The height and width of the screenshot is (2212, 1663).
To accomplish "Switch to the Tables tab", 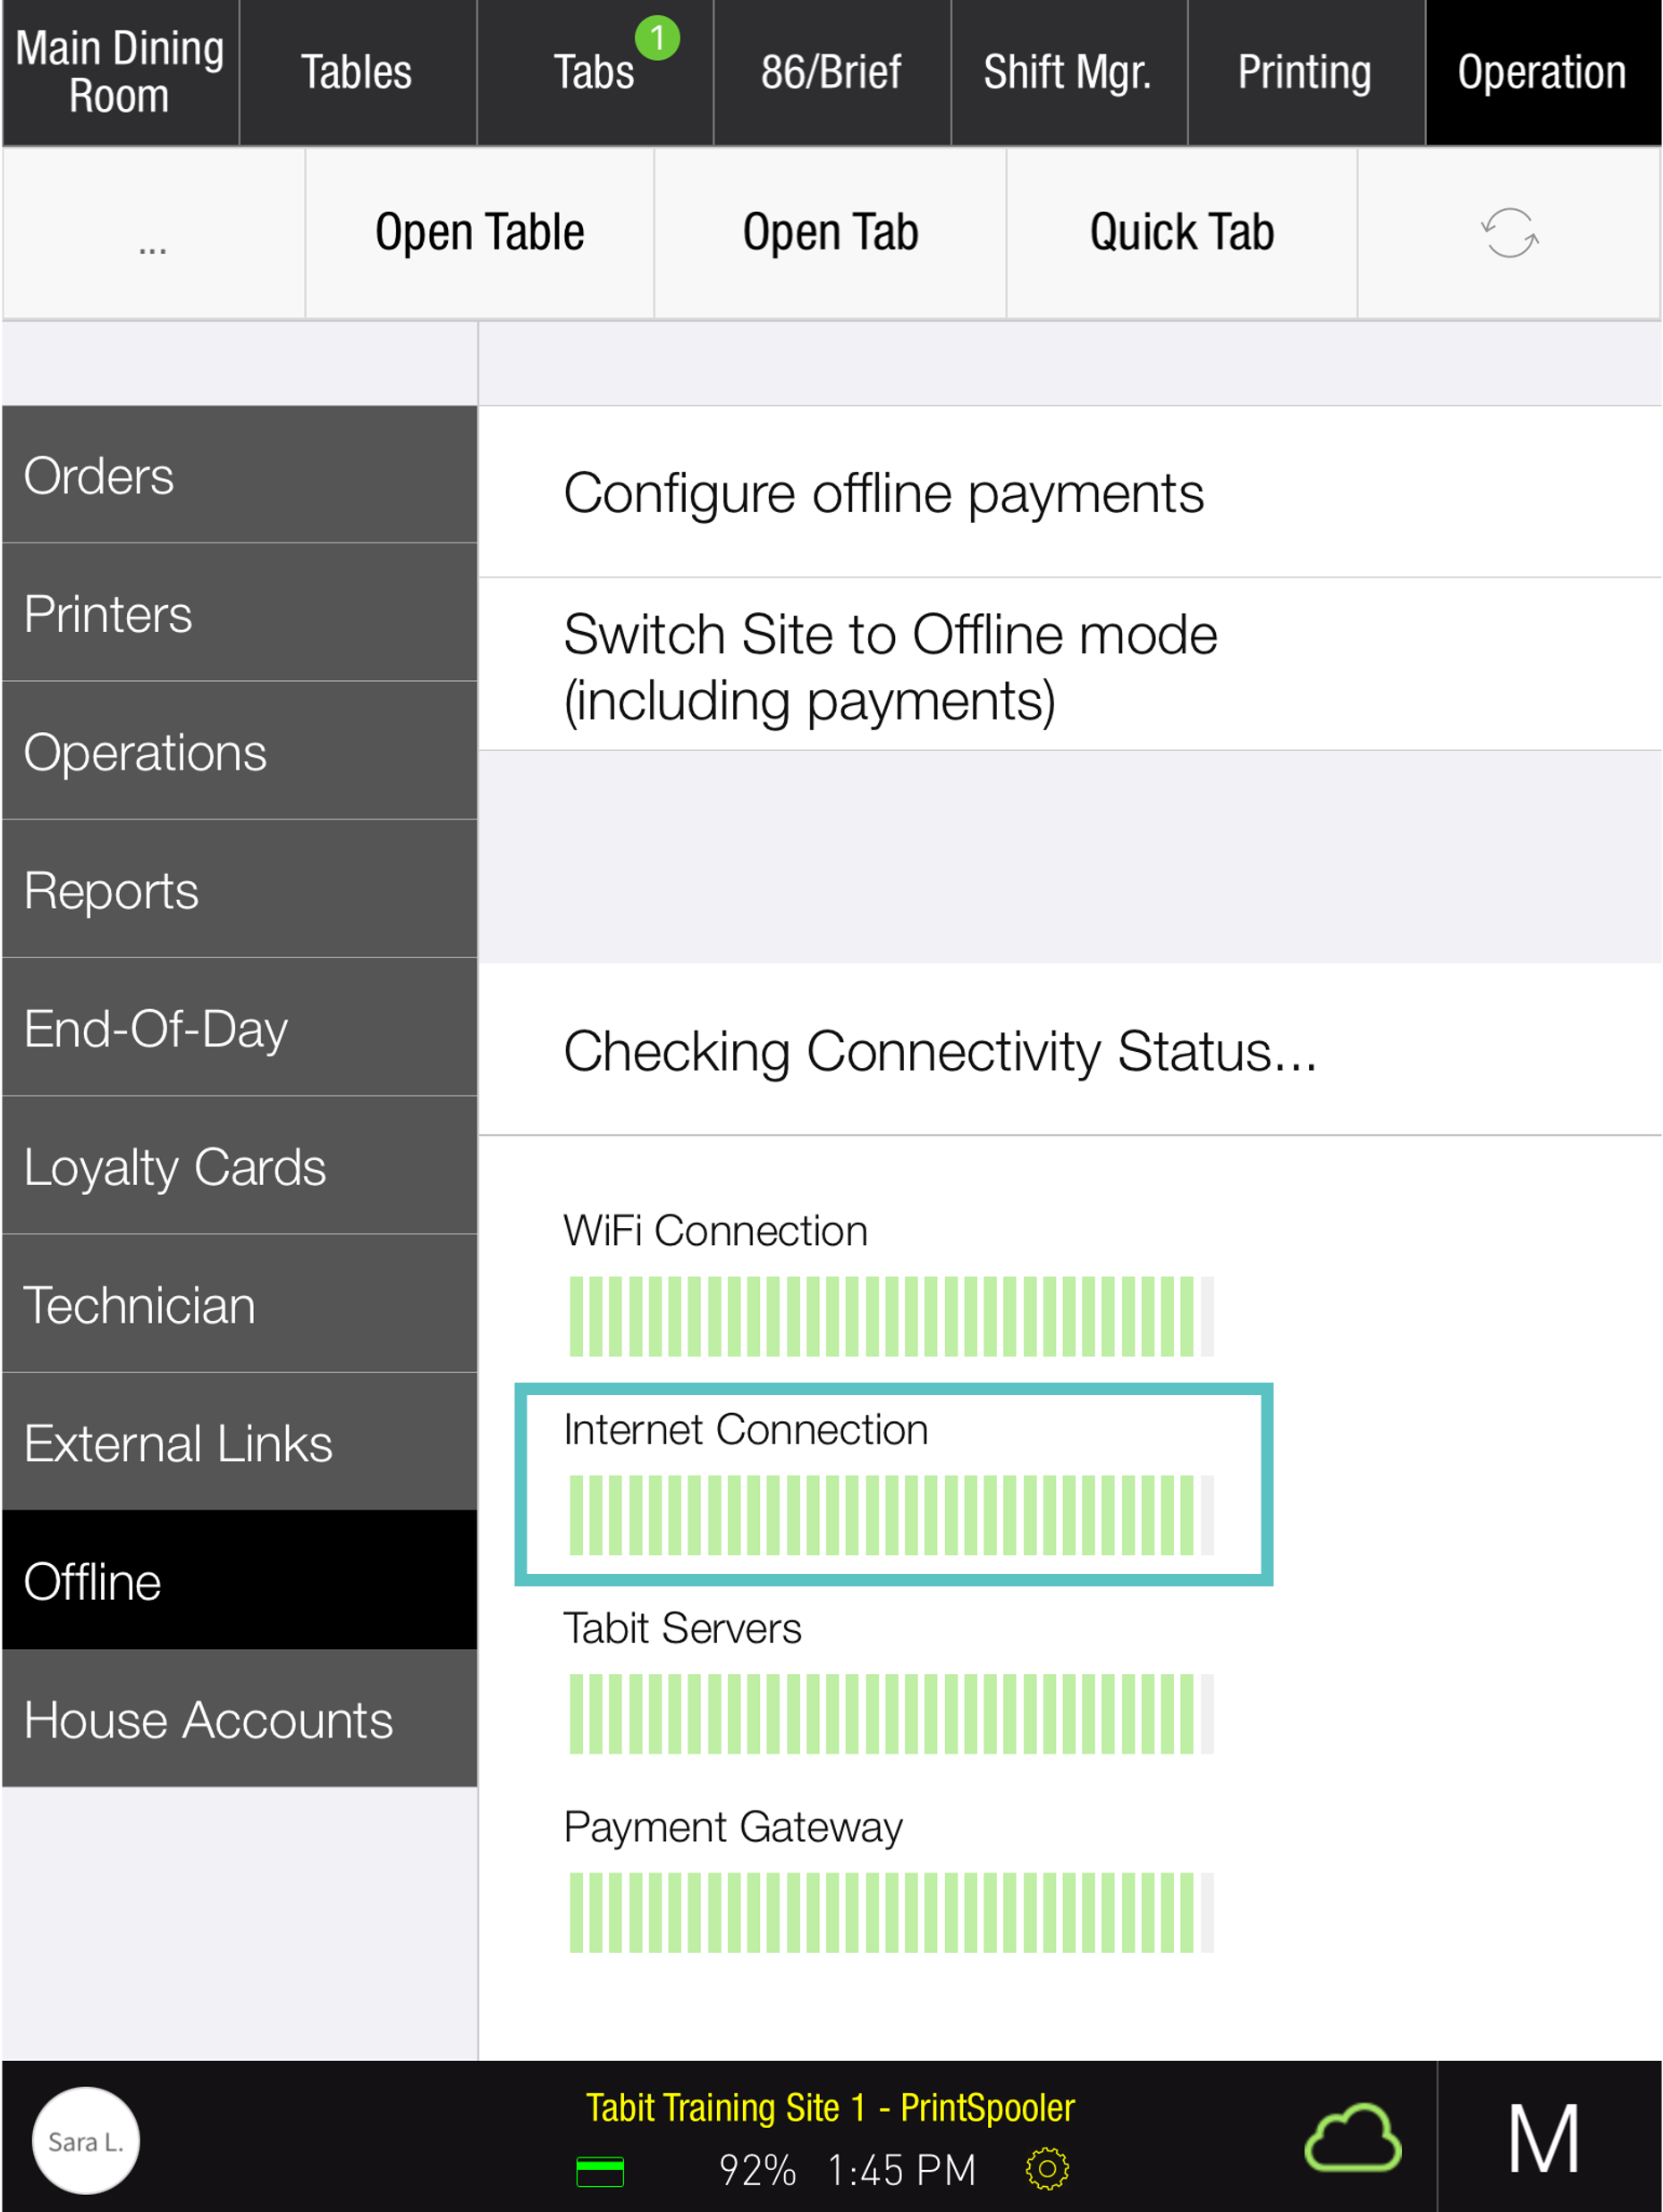I will 358,73.
